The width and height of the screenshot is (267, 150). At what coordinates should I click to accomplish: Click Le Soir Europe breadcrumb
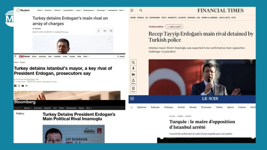188,116
